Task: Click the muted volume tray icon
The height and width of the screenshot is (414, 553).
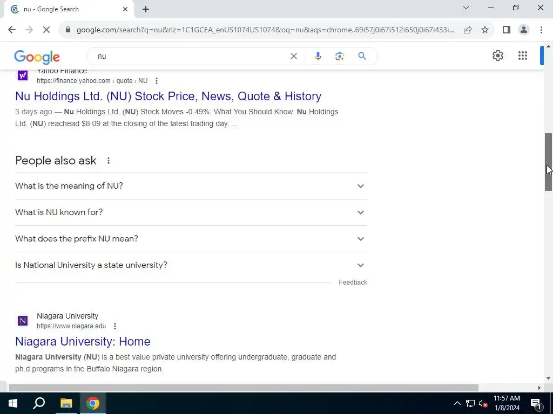Action: point(483,403)
